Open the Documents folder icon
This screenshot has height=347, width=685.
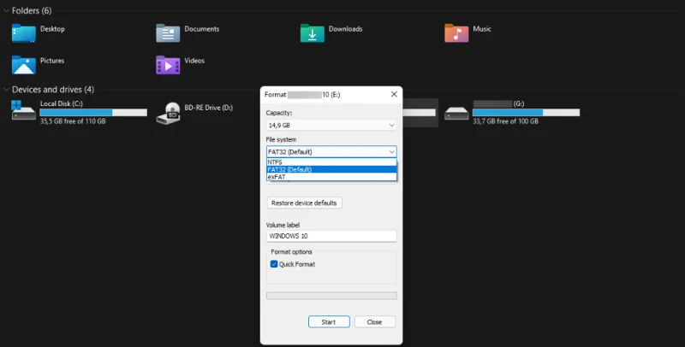pos(168,33)
